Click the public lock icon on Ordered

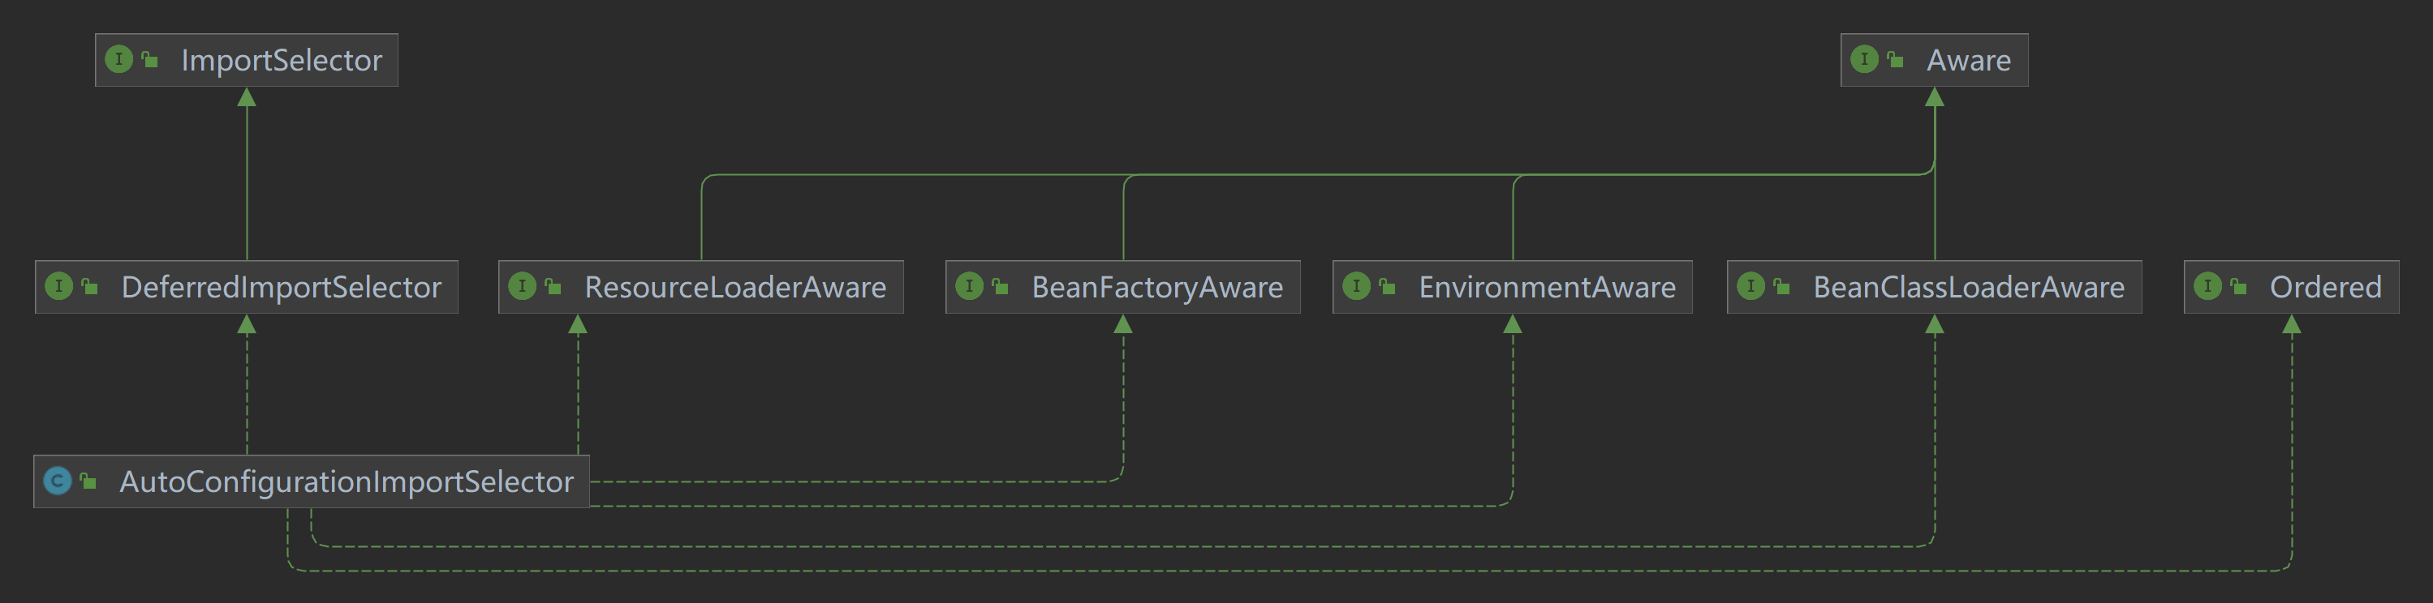click(2237, 286)
